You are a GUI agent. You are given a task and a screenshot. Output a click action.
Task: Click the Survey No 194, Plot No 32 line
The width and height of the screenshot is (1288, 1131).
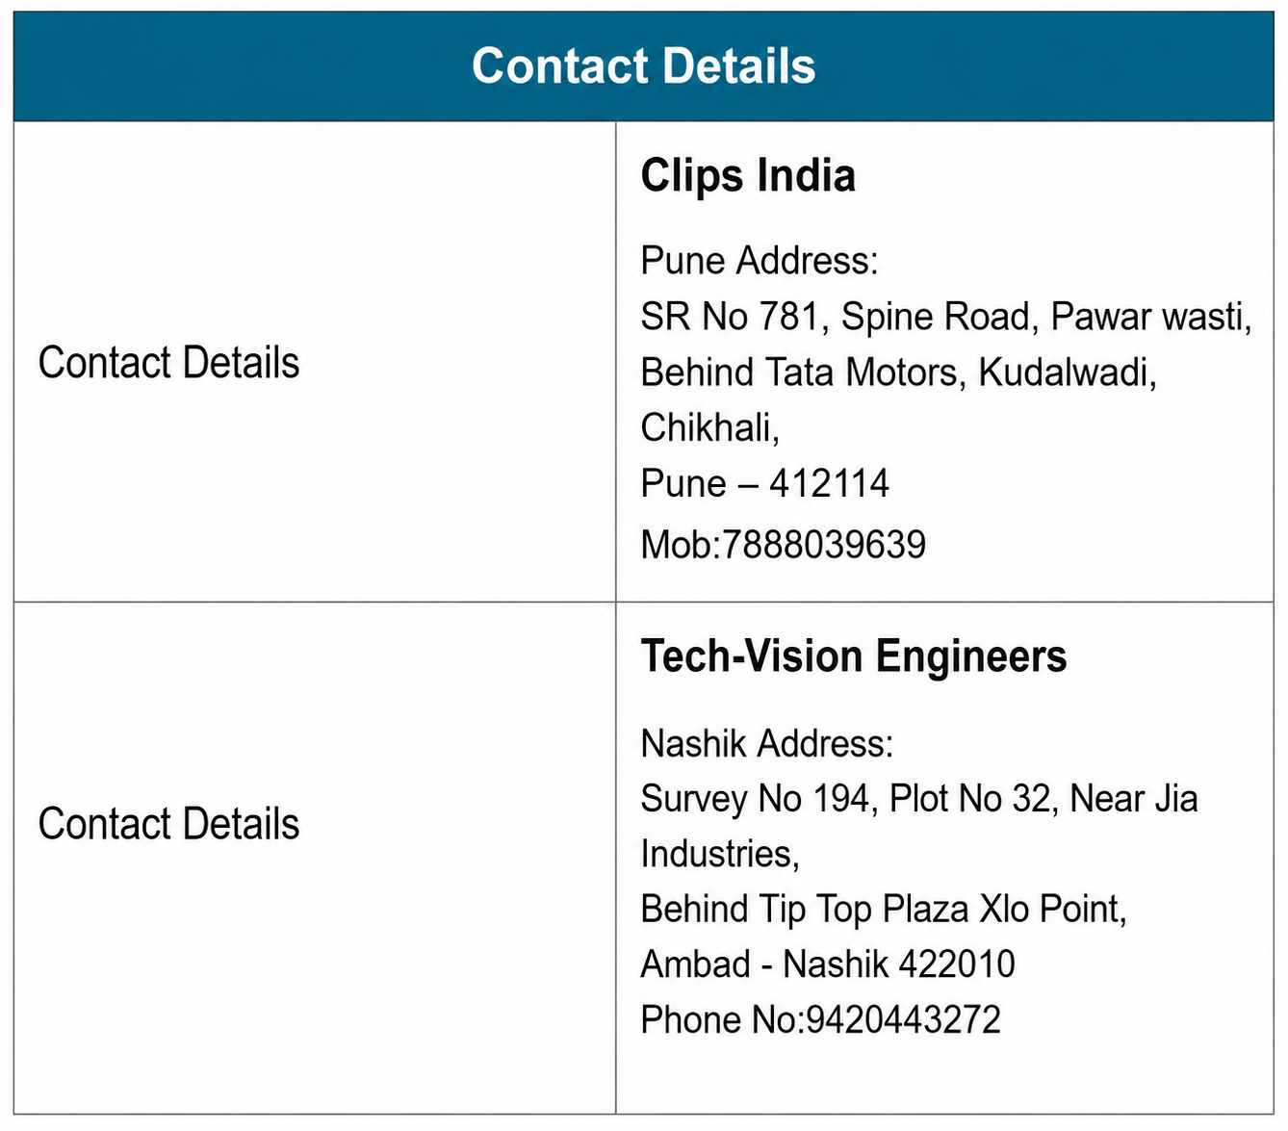(x=846, y=799)
